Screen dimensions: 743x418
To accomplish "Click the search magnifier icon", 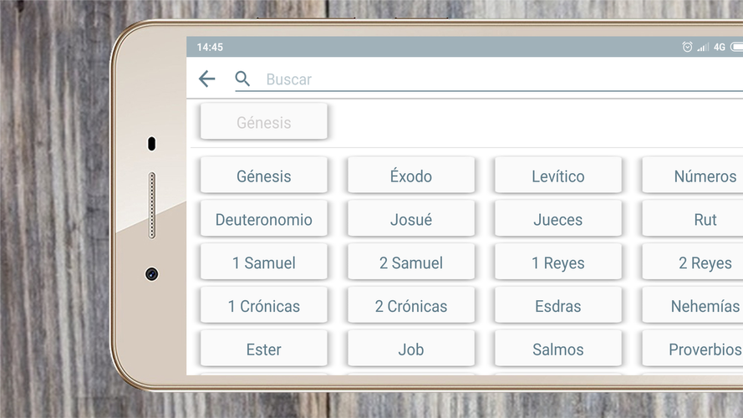I will tap(242, 79).
